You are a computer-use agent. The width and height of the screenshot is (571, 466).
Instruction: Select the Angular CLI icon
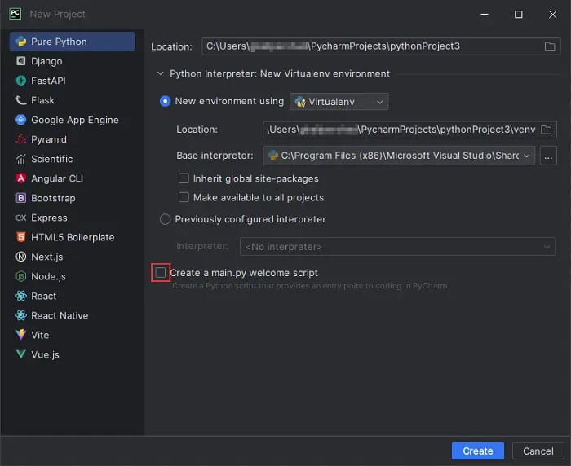click(21, 178)
